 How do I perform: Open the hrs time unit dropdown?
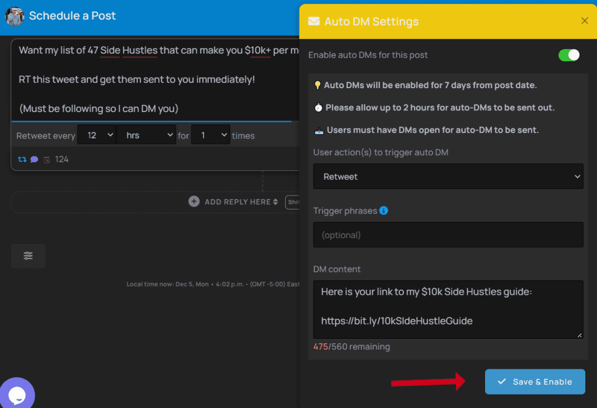tap(146, 135)
